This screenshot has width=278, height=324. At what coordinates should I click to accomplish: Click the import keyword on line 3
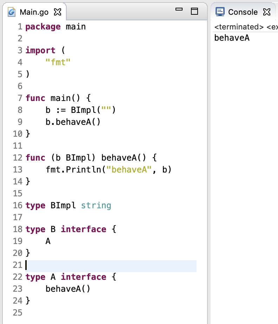click(40, 50)
